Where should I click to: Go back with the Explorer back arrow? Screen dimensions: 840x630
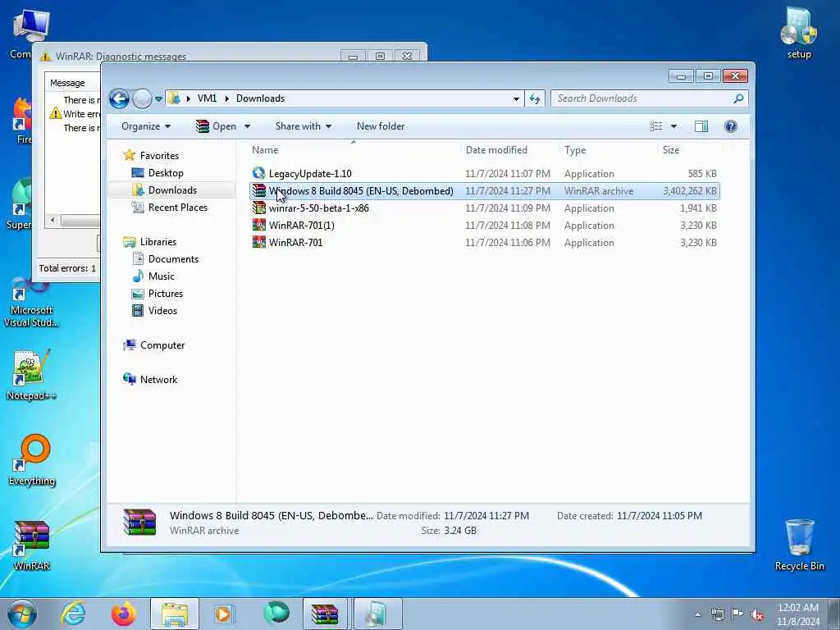coord(120,98)
